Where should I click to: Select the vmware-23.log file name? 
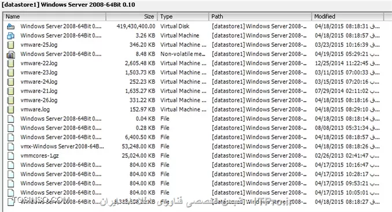39,72
